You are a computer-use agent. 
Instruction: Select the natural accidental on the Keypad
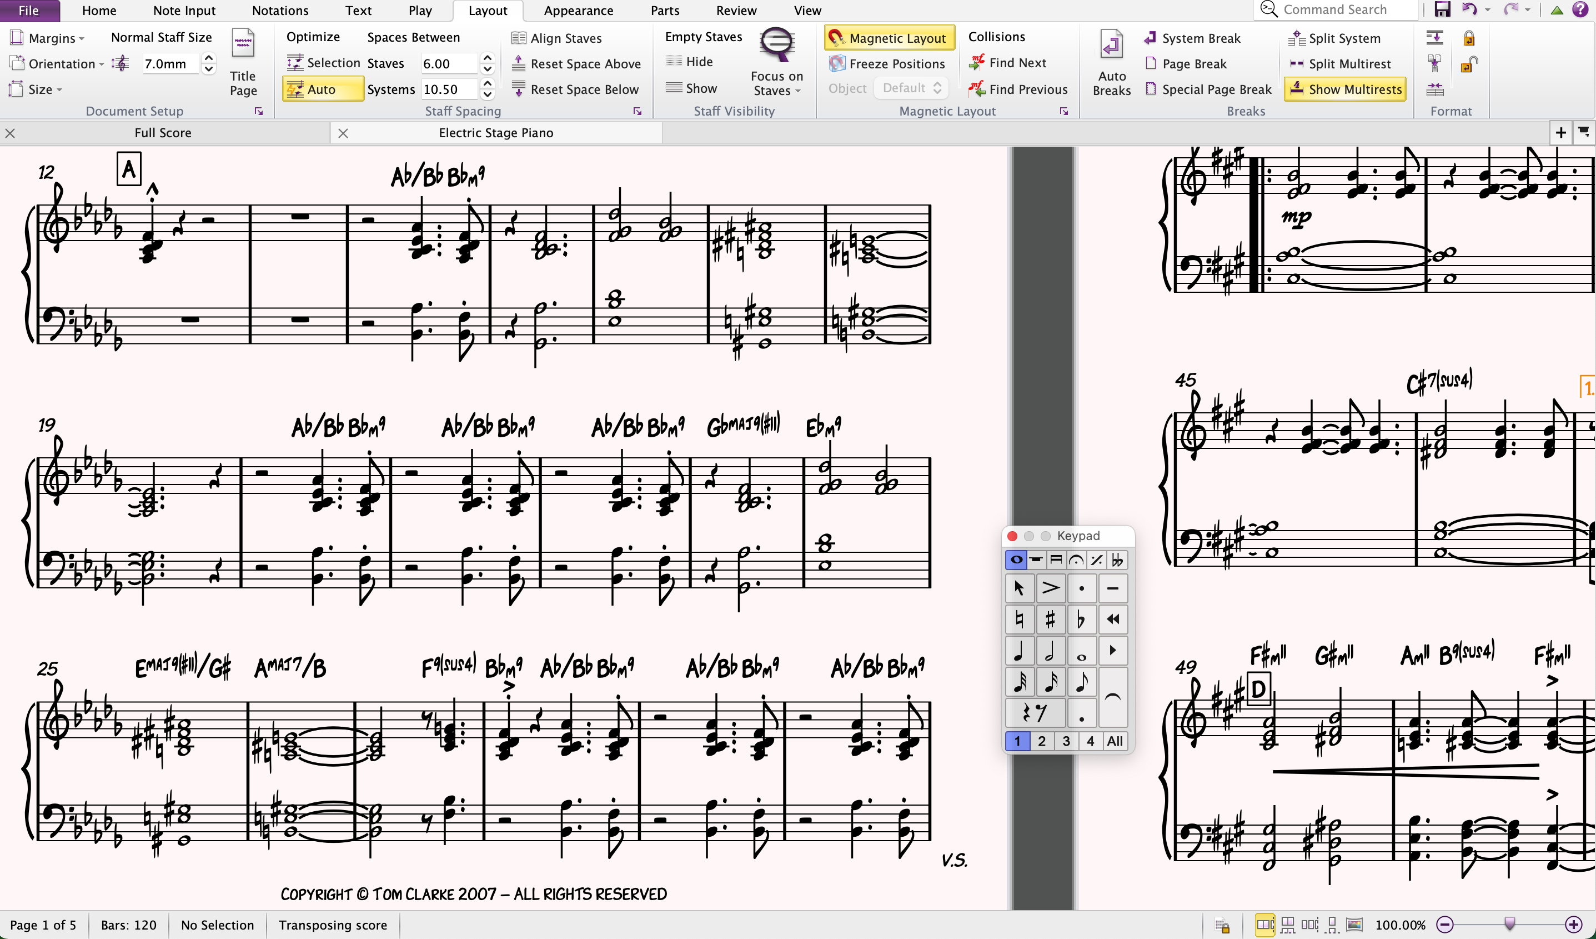coord(1020,619)
